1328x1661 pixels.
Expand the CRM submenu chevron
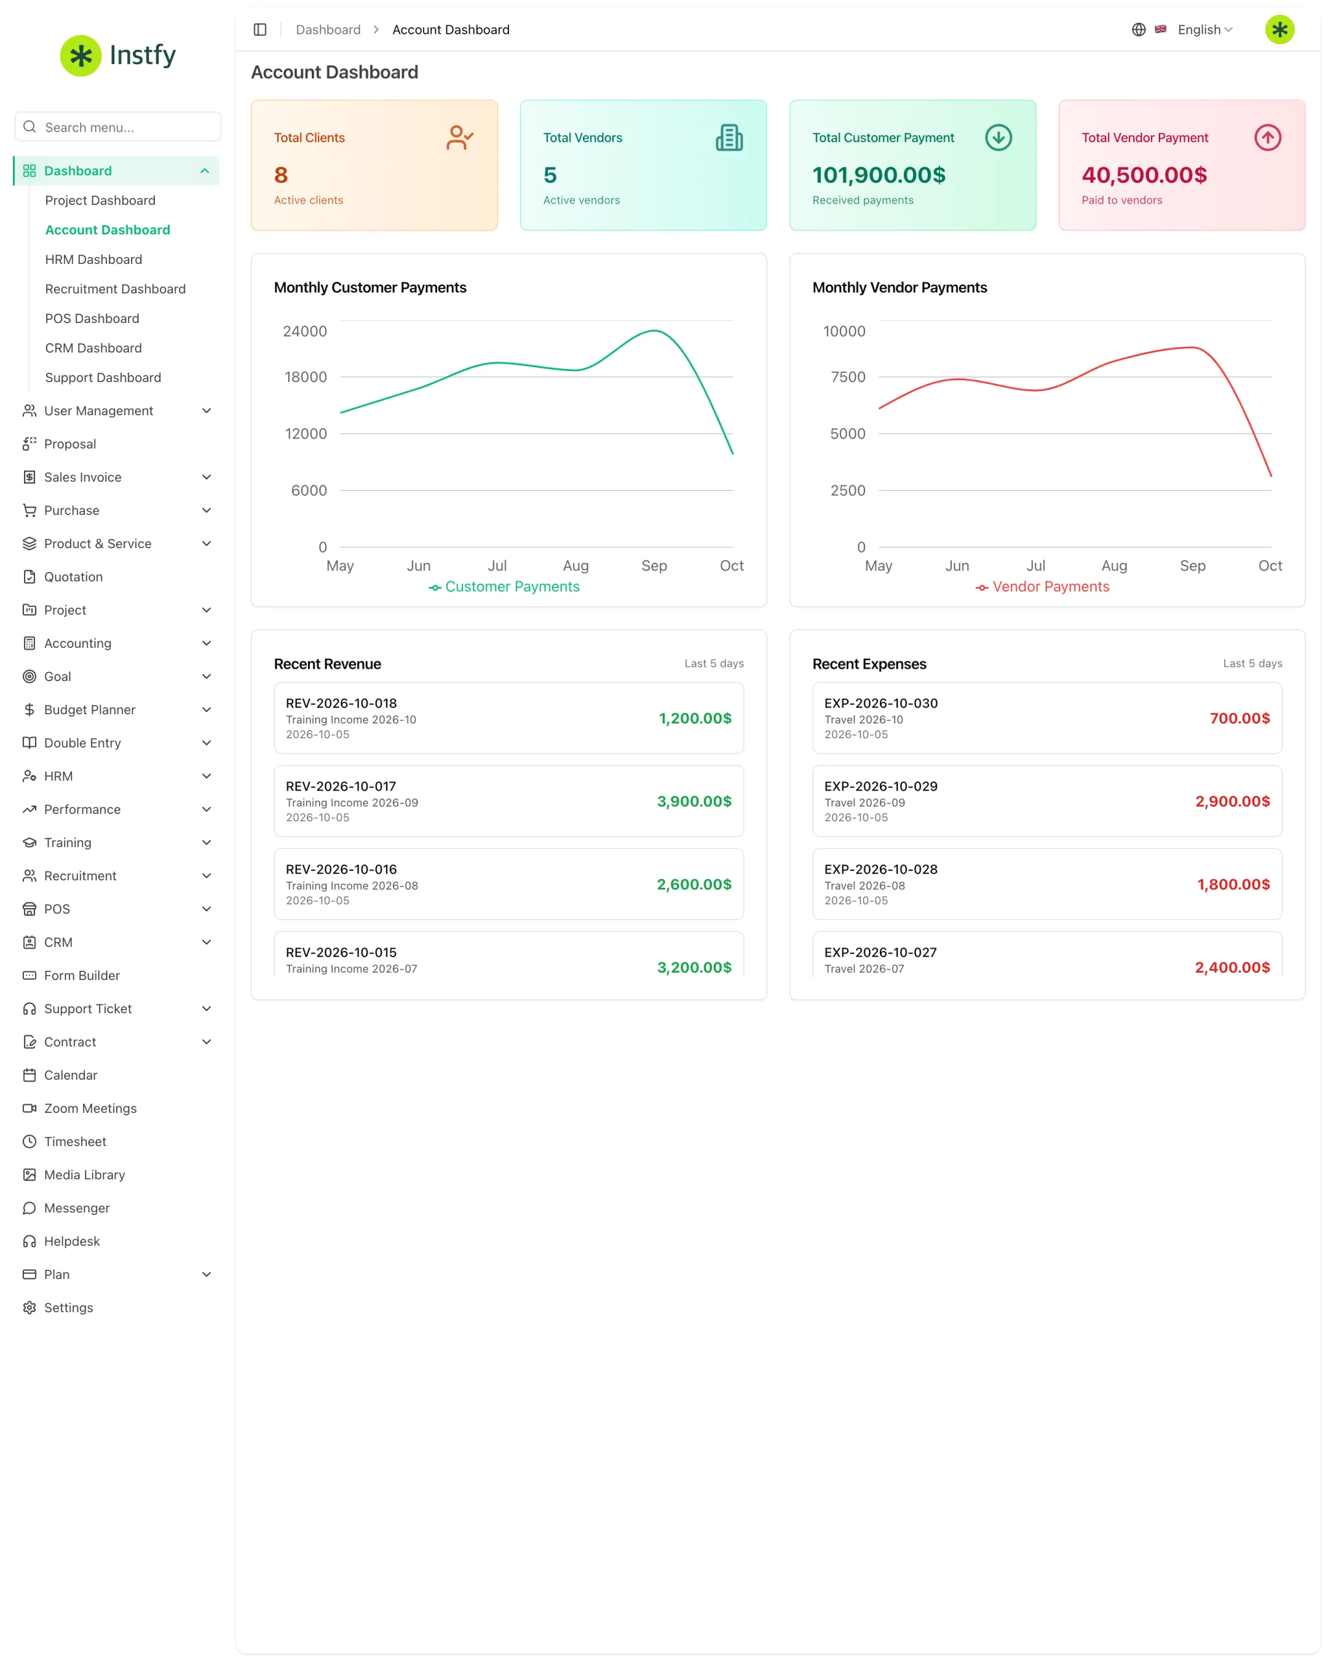(207, 942)
